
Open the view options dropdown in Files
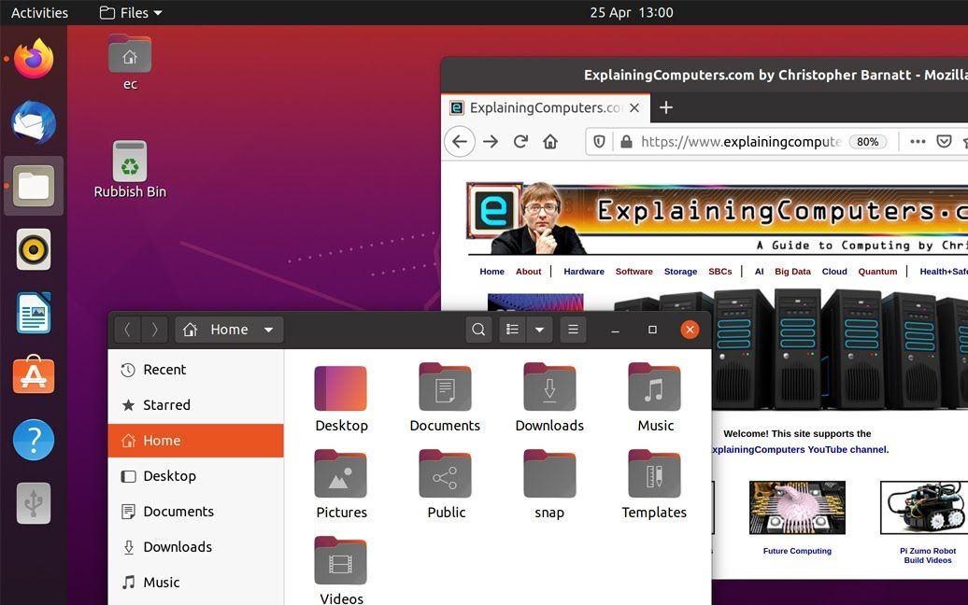pos(539,329)
